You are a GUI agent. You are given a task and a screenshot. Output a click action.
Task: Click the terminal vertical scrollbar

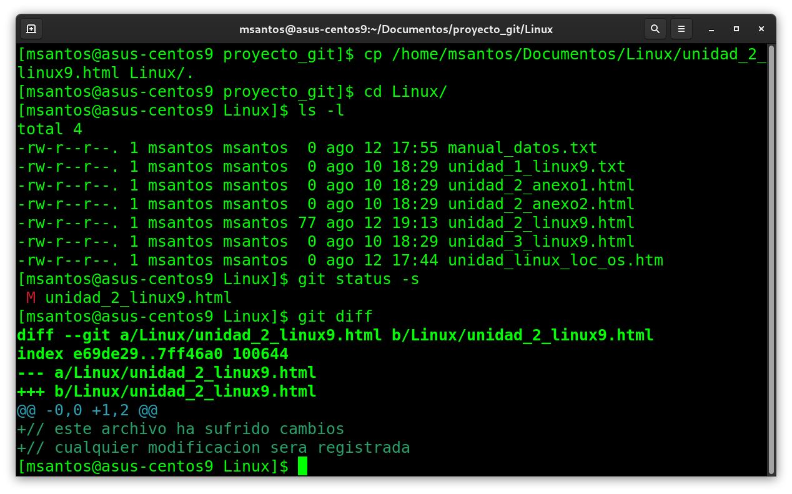771,250
